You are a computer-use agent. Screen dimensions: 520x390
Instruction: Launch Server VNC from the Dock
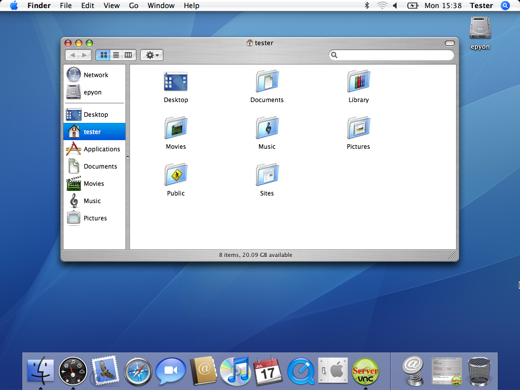(x=366, y=371)
